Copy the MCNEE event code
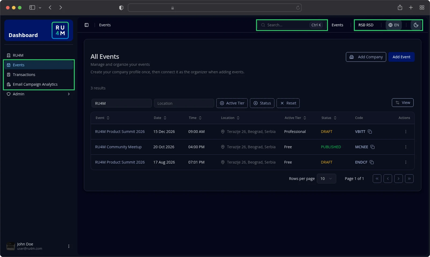 372,147
